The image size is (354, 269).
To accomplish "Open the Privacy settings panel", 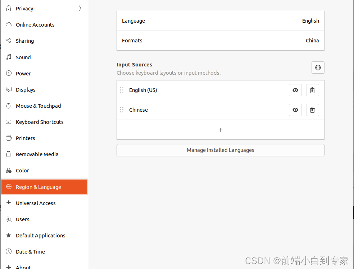I will pos(44,8).
